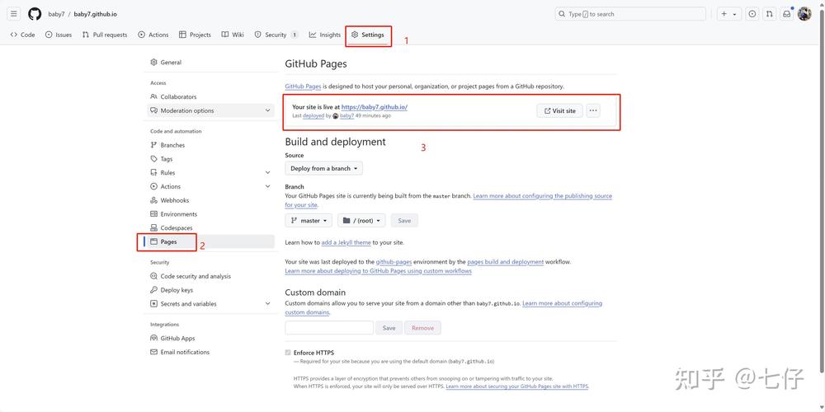Open the baby7 owner link
825x412 pixels.
[56, 14]
